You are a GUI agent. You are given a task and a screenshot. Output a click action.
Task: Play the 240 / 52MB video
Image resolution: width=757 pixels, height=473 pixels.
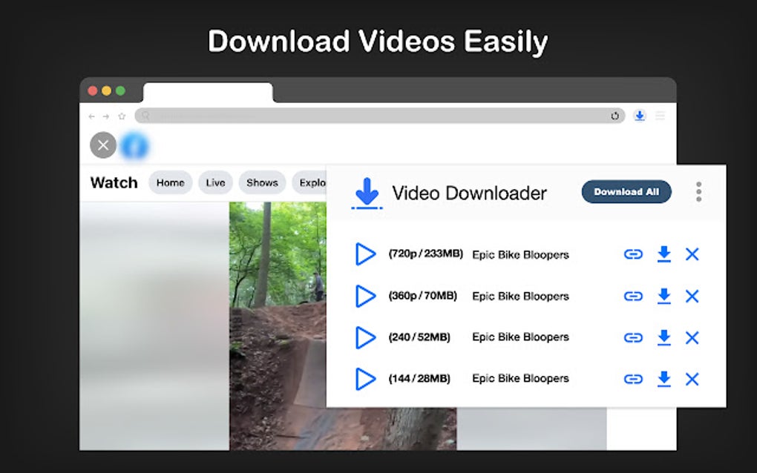pos(365,337)
